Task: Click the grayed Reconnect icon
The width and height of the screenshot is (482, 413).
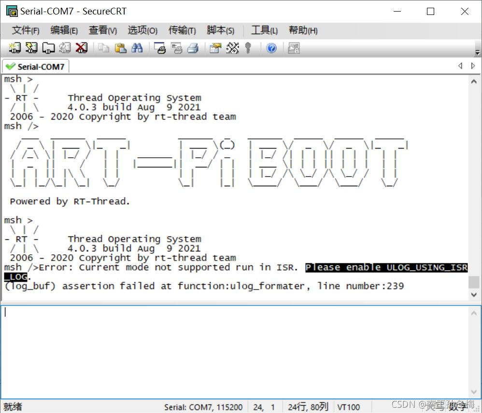Action: pos(65,48)
